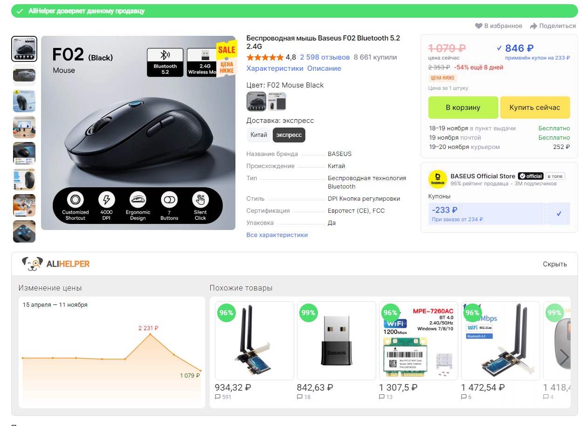Open the 2 598 отзывов reviews link

pos(324,57)
